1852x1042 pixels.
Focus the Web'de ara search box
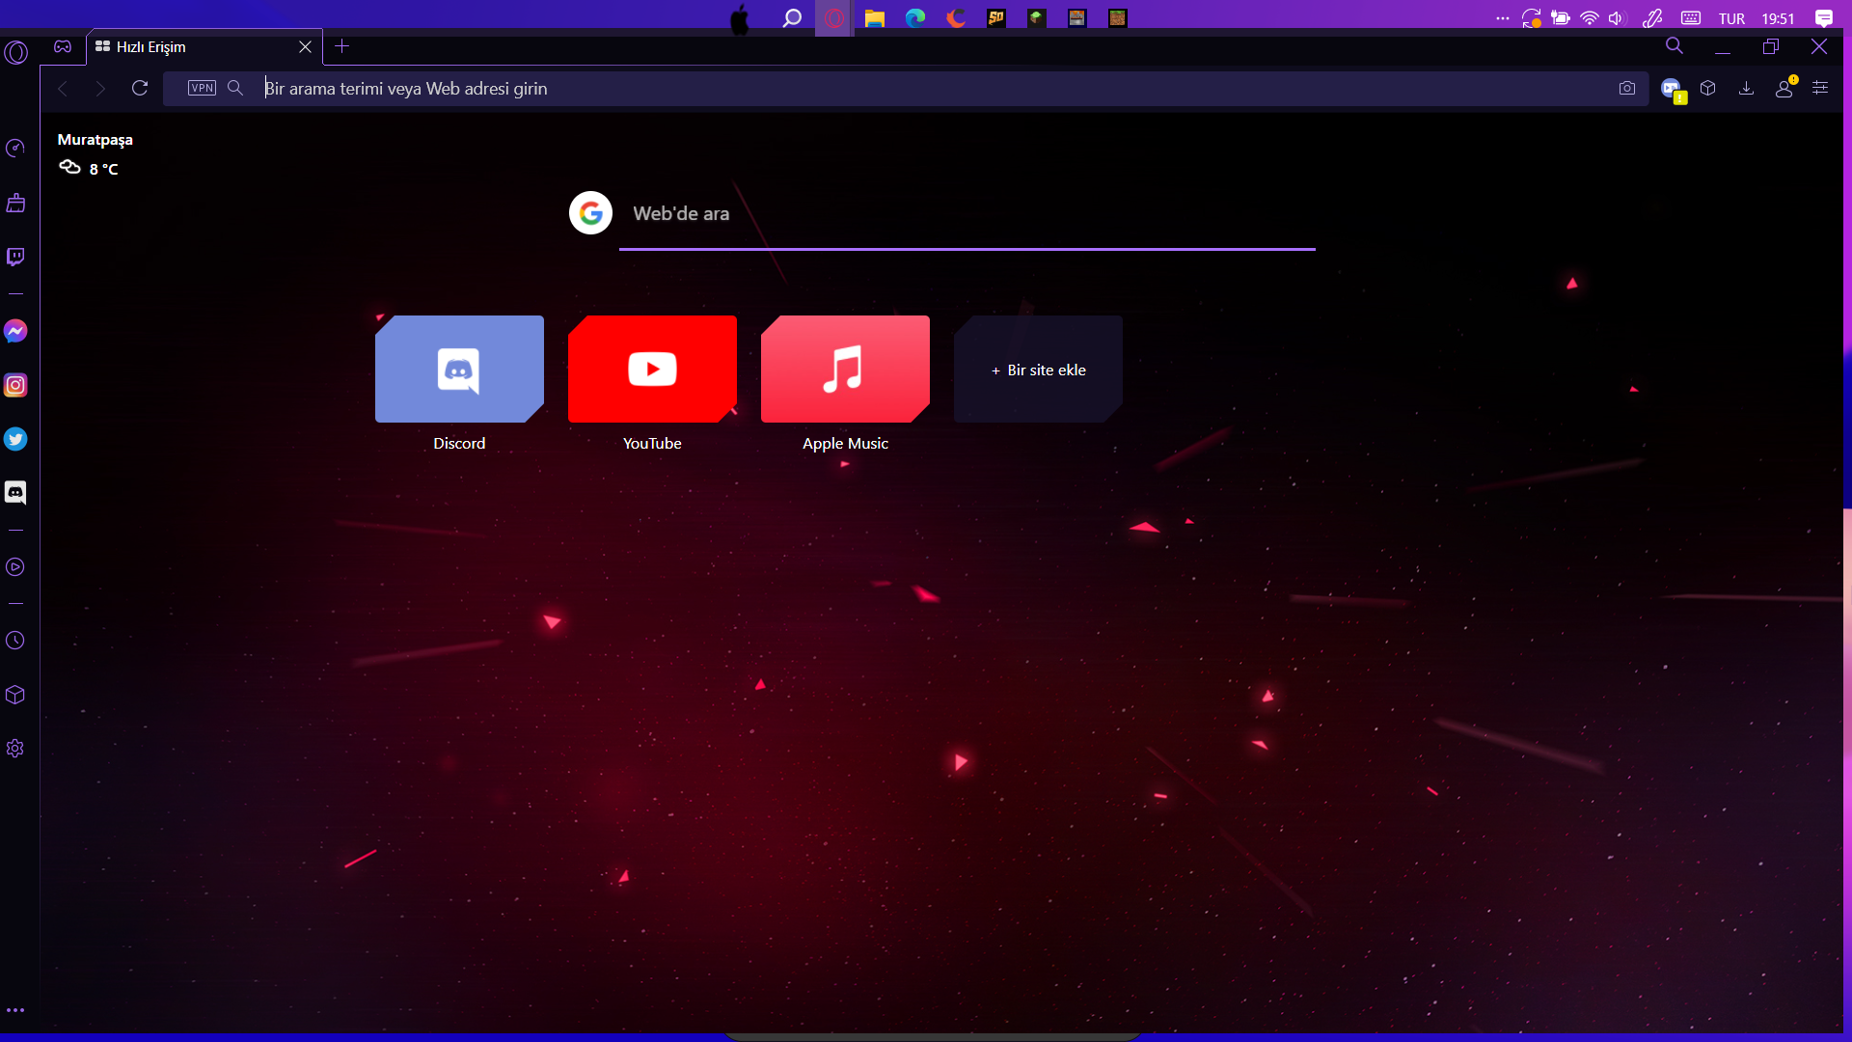(967, 214)
